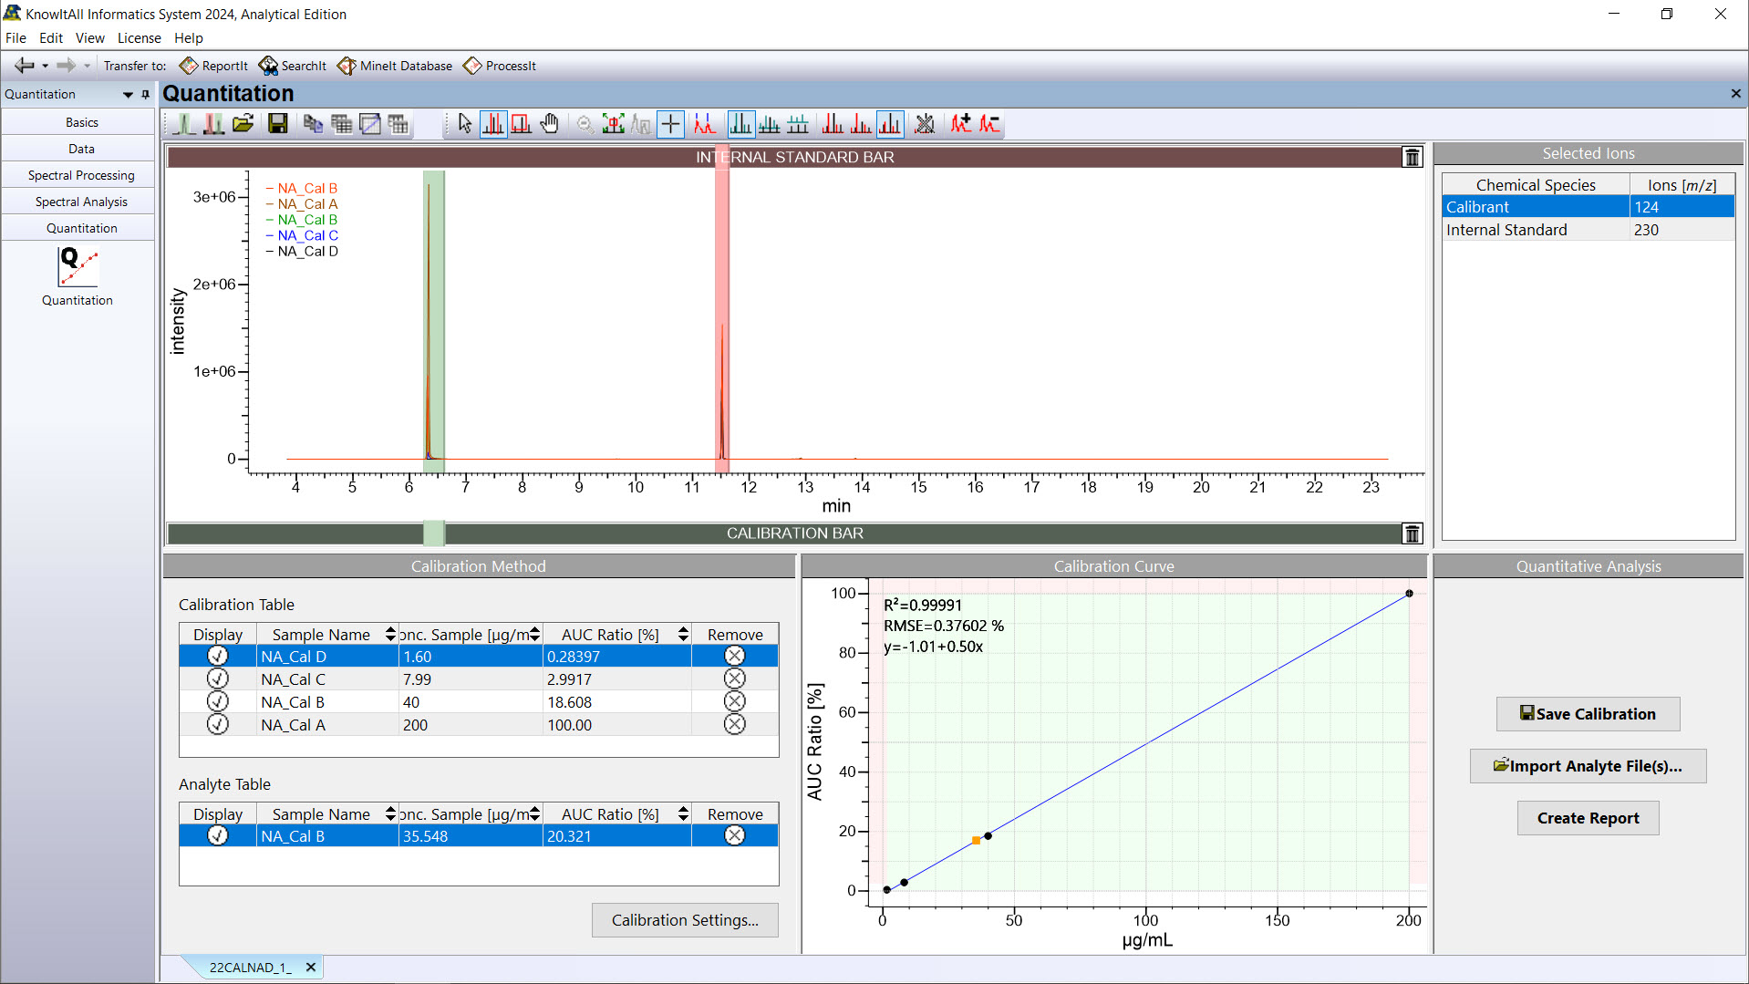Screen dimensions: 1749x984
Task: Expand the Spectral Processing section
Action: pyautogui.click(x=80, y=175)
